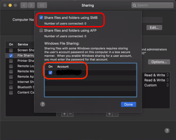The height and width of the screenshot is (140, 176).
Task: Uncheck Share files and folders using SMB
Action: coord(41,18)
